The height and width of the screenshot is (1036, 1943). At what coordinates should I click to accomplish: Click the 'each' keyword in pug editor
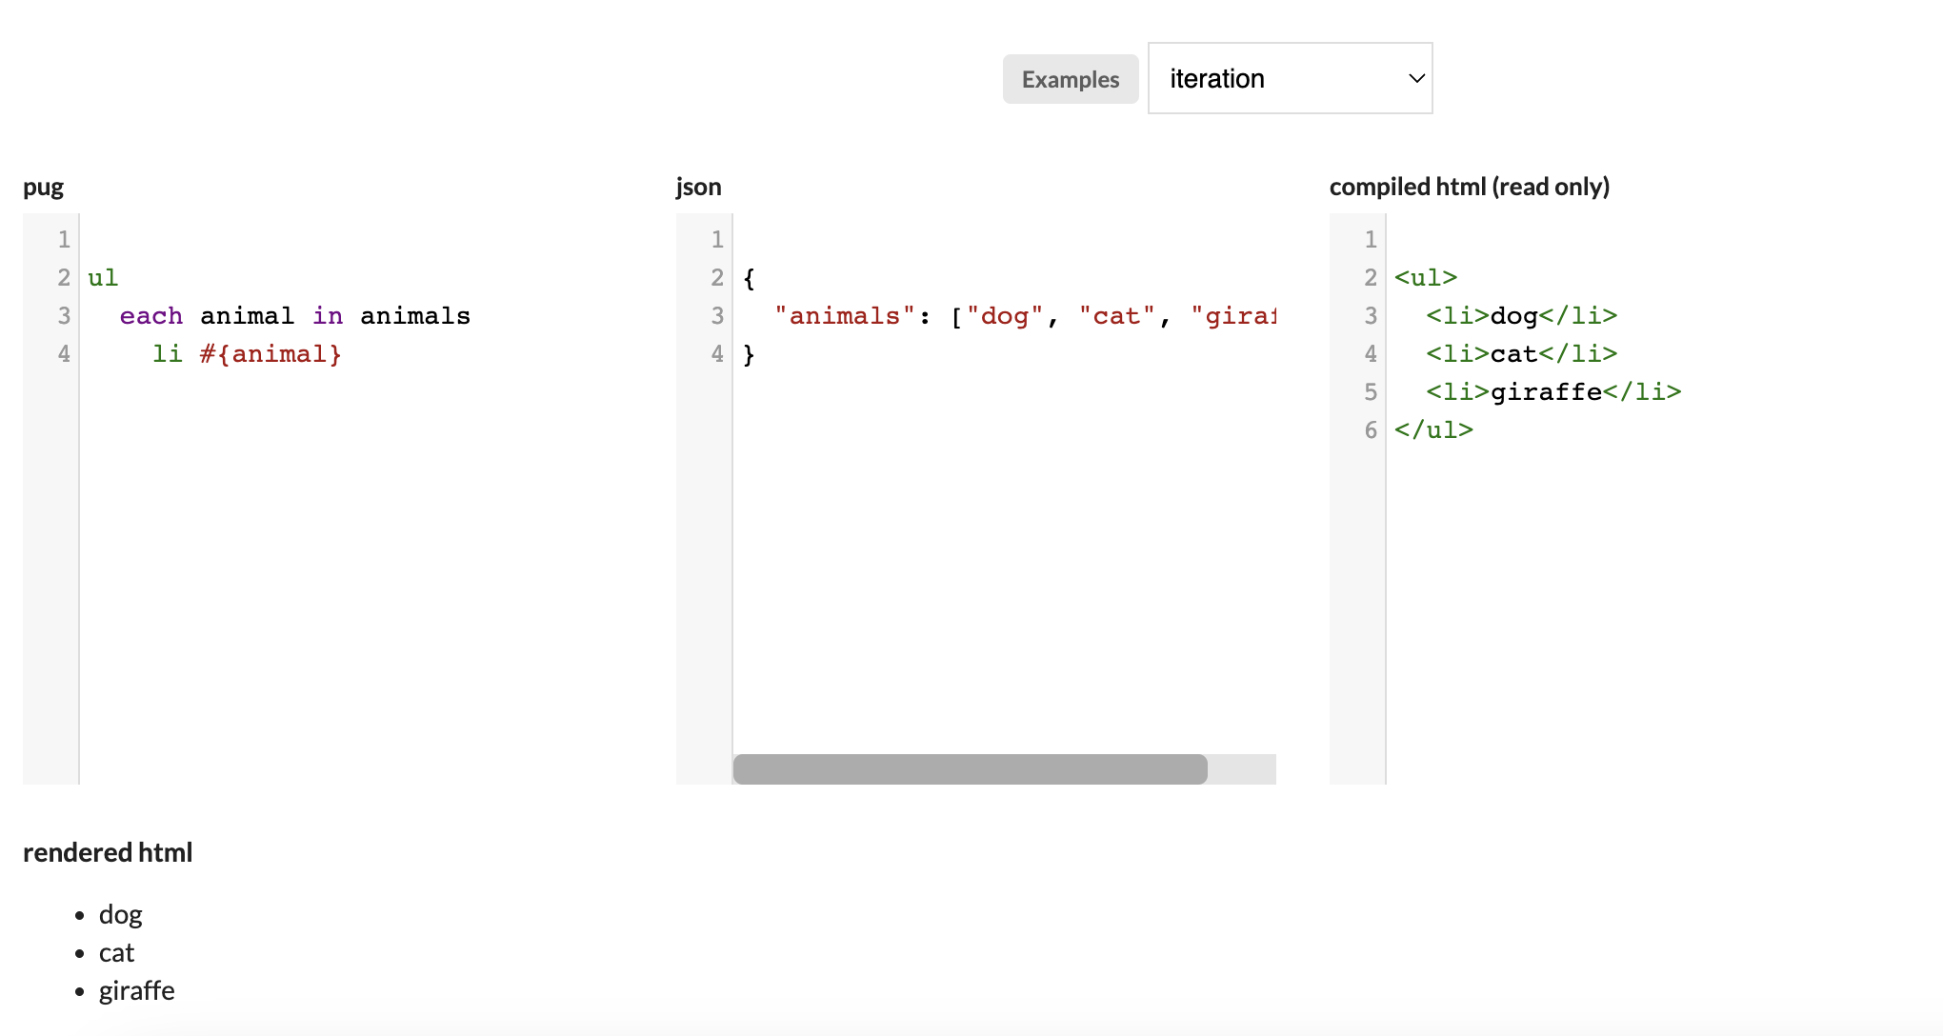150,316
